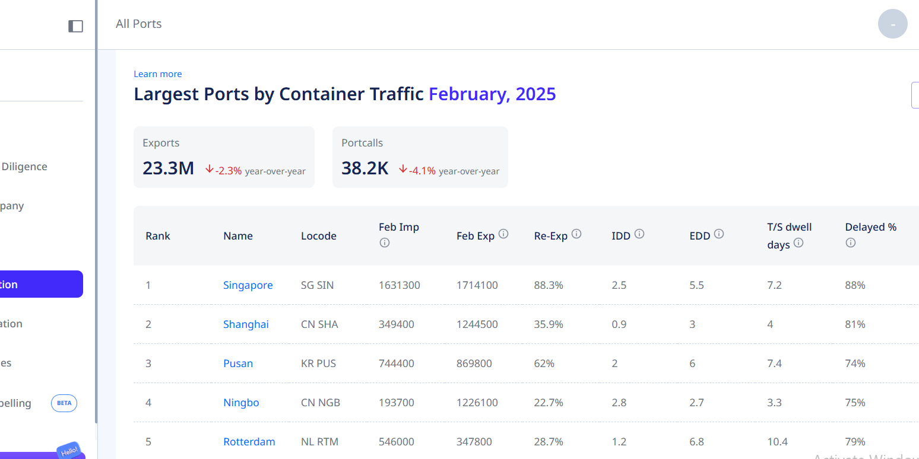Open the Learn more link
The width and height of the screenshot is (919, 459).
pos(157,74)
